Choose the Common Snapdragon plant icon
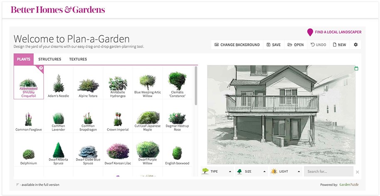This screenshot has width=380, height=196. coord(88,118)
